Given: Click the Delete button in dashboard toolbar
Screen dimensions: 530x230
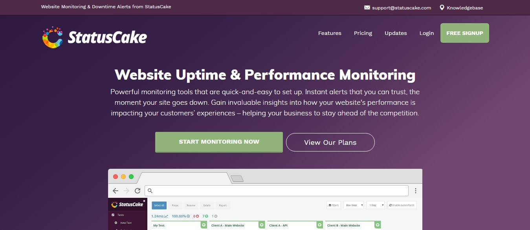Looking at the screenshot, I should click(207, 205).
